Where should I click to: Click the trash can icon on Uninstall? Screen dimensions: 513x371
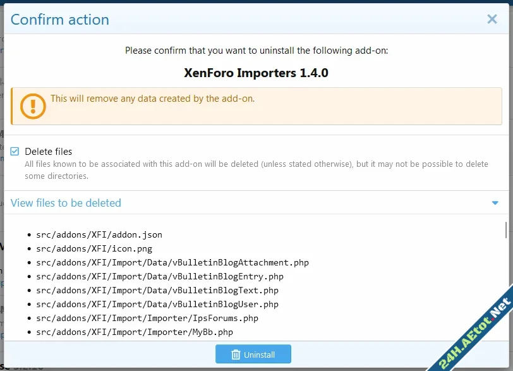coord(236,355)
